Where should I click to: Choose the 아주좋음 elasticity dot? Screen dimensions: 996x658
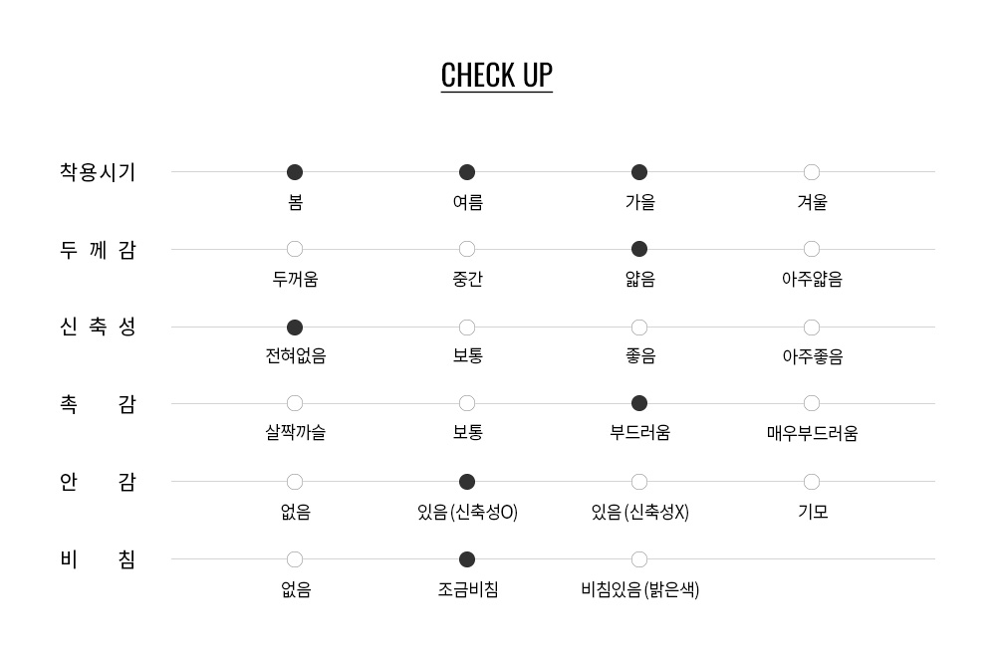(811, 328)
